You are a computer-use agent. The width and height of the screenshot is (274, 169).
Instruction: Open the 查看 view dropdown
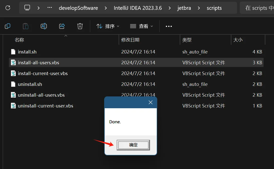(142, 26)
